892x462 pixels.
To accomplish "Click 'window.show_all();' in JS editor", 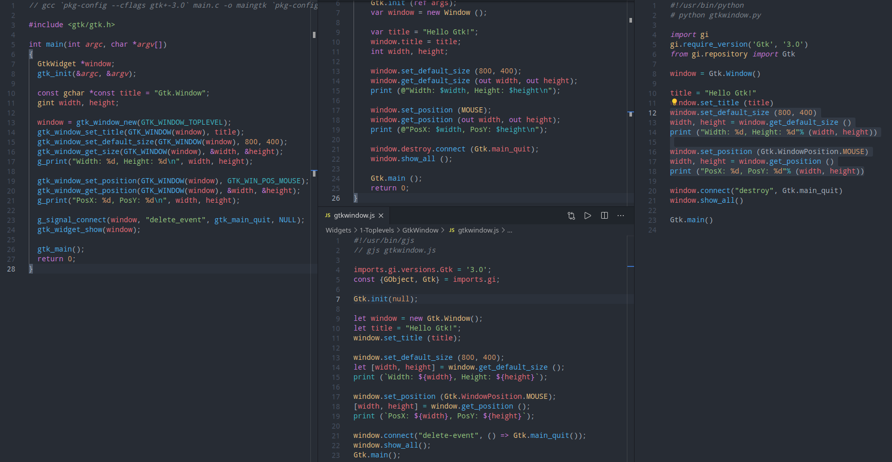I will 392,445.
